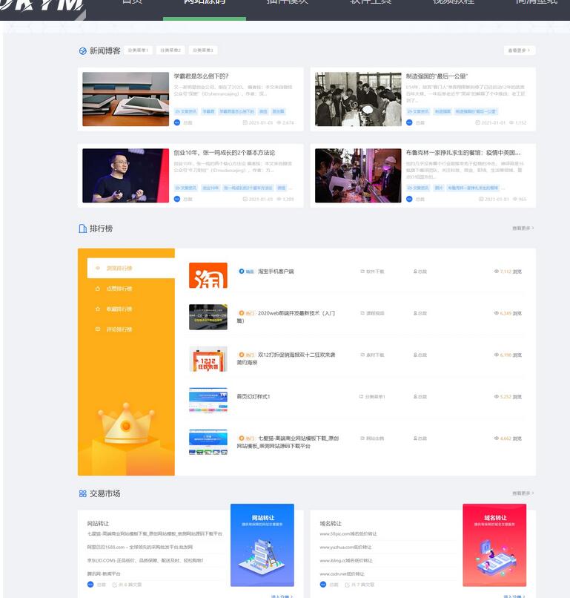Click the first tag under 学霸君 article
570x598 pixels.
click(185, 111)
